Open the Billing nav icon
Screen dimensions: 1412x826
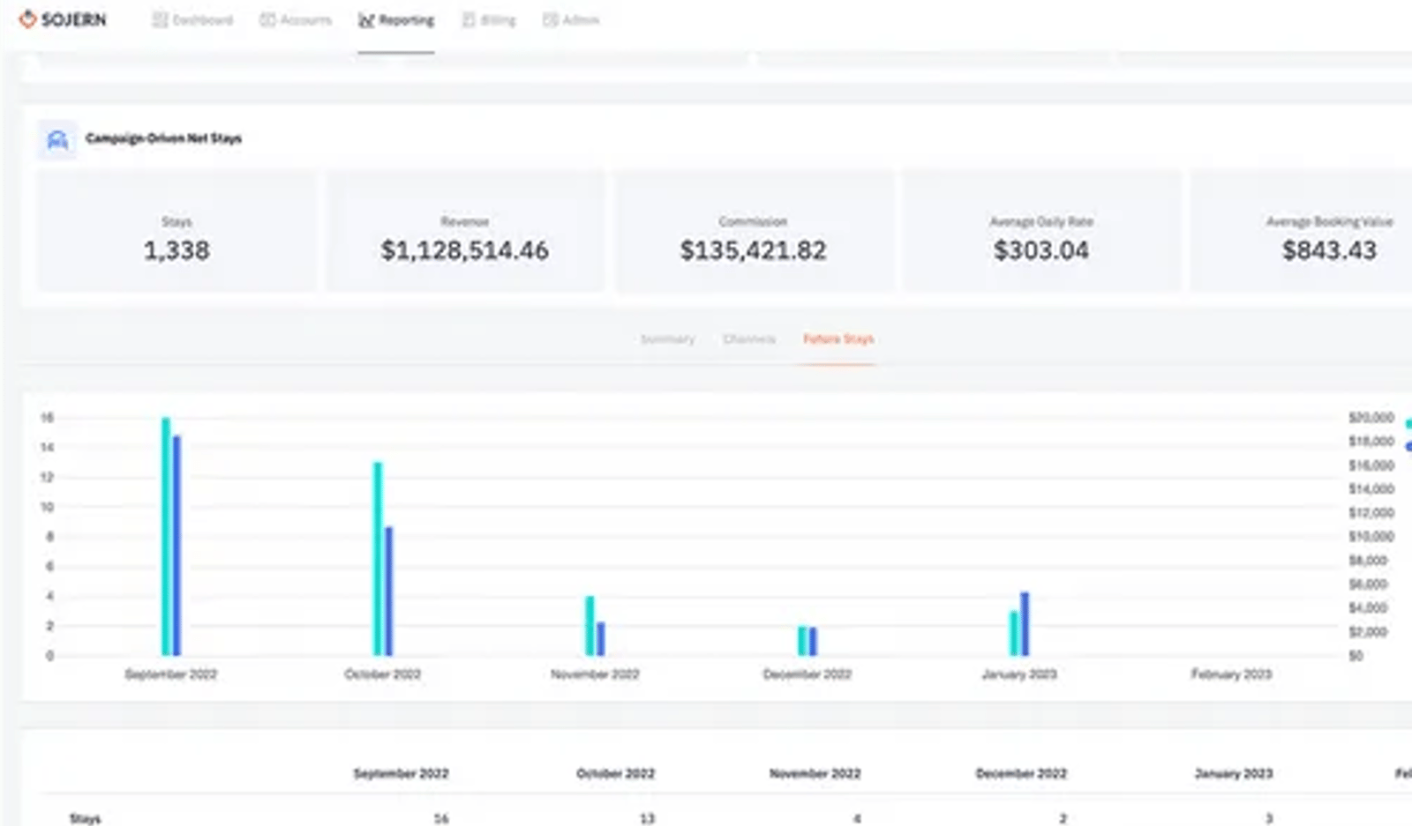pos(469,19)
